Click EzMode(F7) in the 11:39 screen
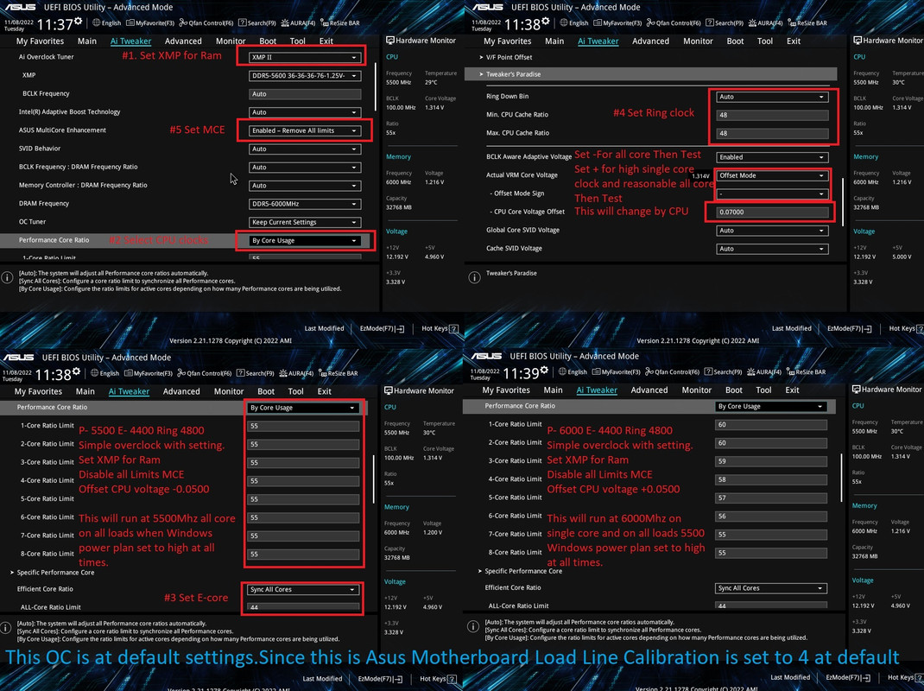Image resolution: width=924 pixels, height=691 pixels. pyautogui.click(x=848, y=677)
